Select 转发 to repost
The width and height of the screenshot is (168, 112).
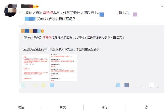[63, 107]
